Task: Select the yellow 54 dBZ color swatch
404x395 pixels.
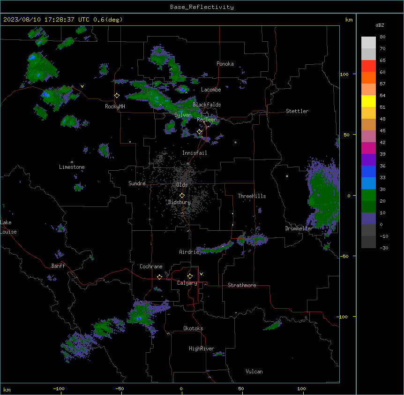Action: [368, 101]
